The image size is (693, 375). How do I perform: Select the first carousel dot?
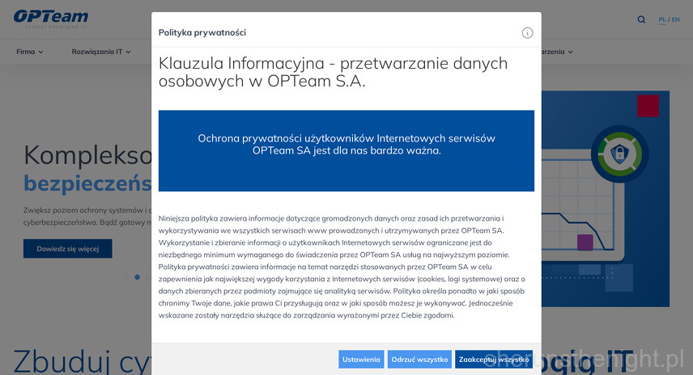pyautogui.click(x=126, y=277)
